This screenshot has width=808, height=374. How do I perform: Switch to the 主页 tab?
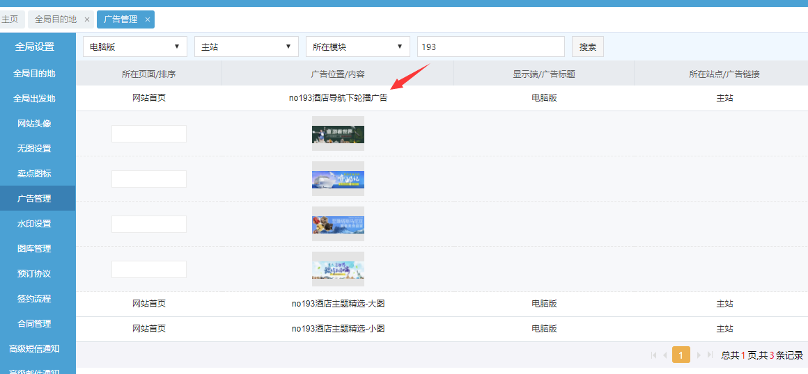(10, 19)
